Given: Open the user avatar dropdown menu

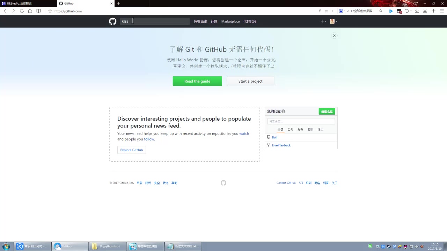Looking at the screenshot, I should pyautogui.click(x=334, y=21).
